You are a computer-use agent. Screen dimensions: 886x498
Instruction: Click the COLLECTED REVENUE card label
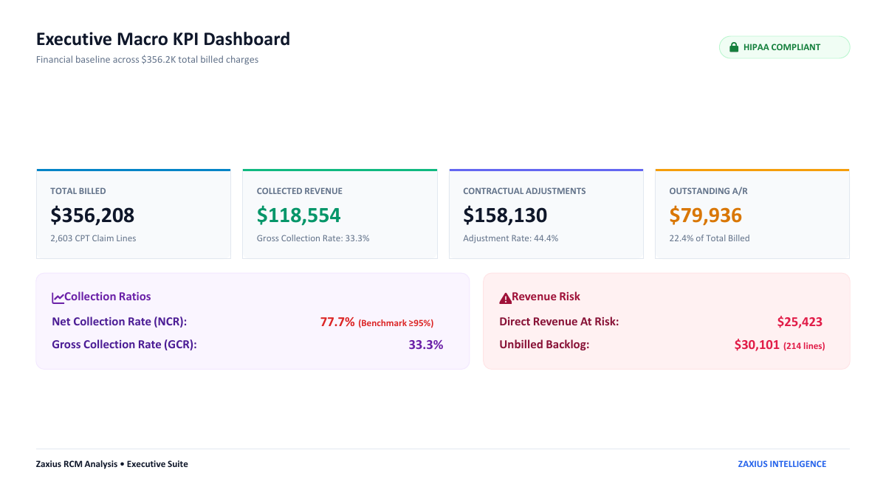300,191
